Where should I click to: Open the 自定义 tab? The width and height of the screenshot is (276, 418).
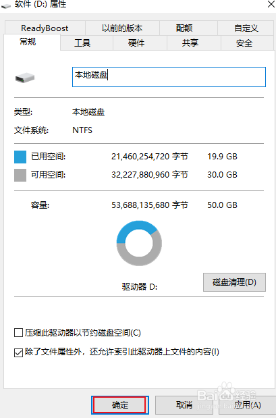246,28
